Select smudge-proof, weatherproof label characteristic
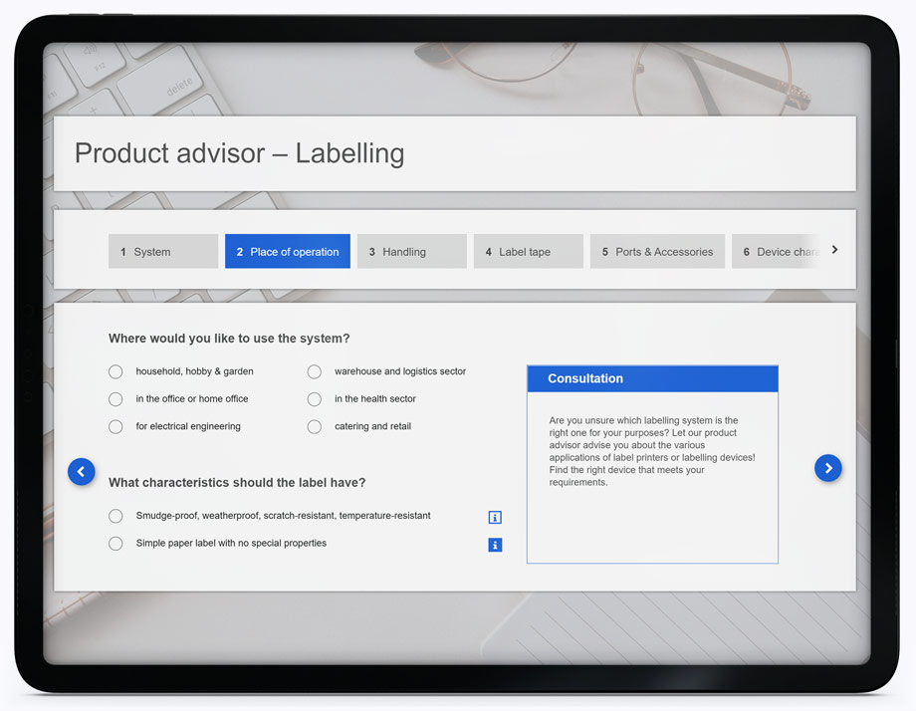 116,517
